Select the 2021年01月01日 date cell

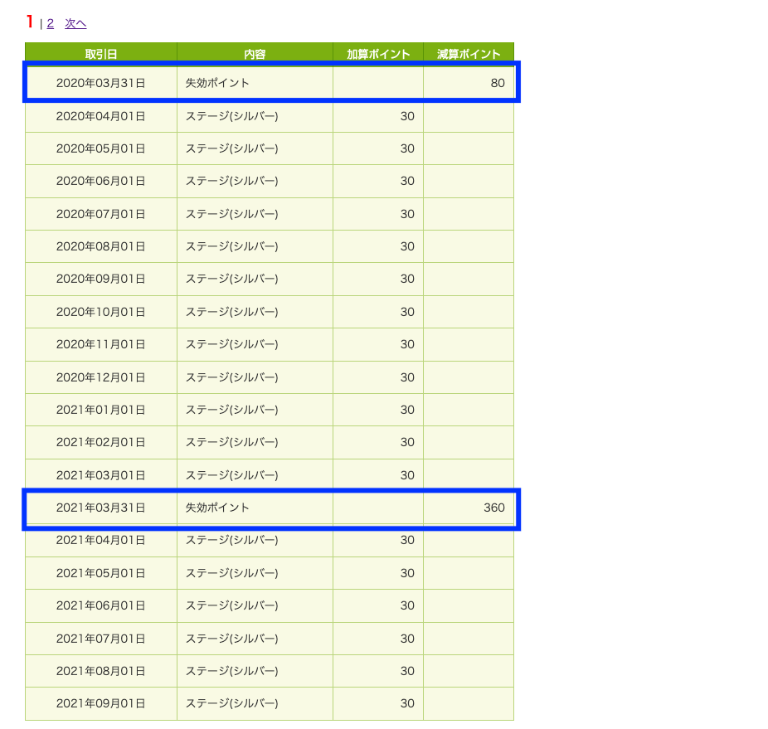tap(101, 410)
